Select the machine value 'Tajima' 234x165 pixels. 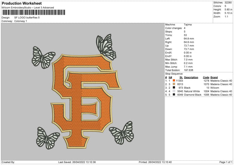(188, 25)
